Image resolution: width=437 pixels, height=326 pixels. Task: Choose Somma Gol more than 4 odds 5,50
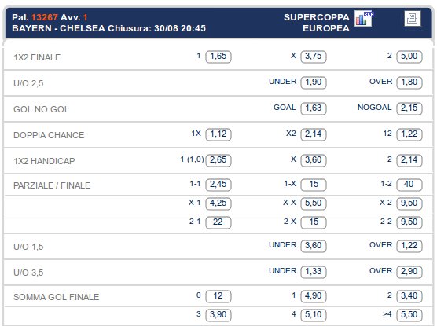(x=409, y=315)
